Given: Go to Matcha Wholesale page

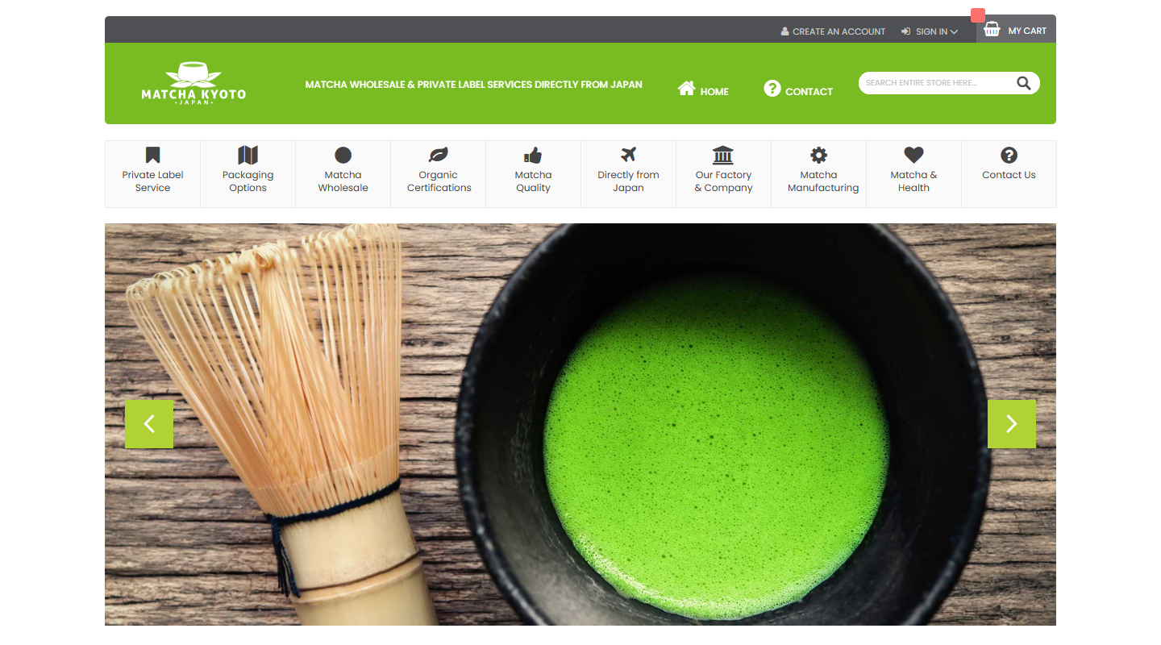Looking at the screenshot, I should pos(343,174).
